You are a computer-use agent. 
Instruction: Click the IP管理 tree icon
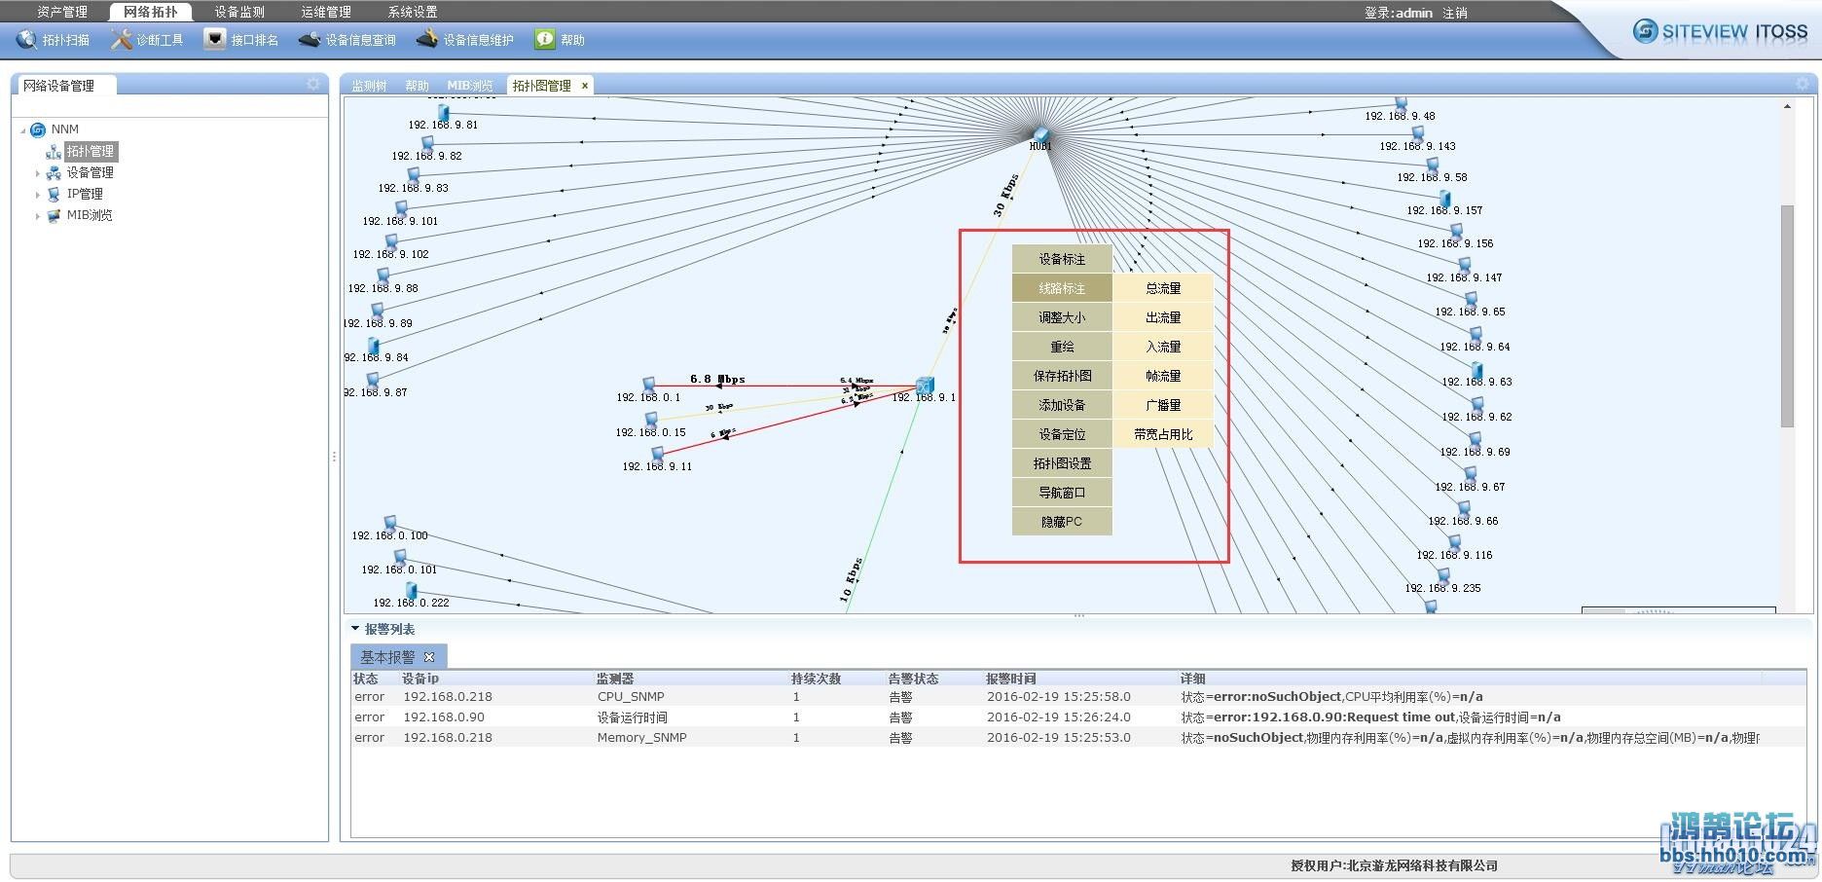click(54, 194)
